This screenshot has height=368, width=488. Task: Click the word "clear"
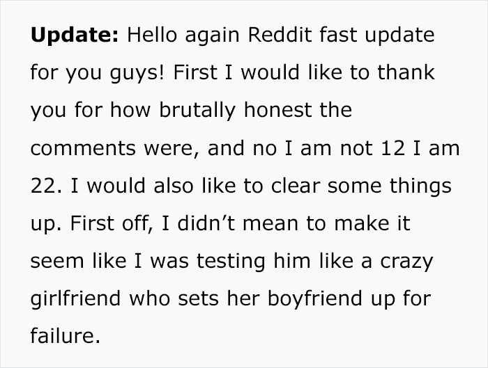pyautogui.click(x=295, y=186)
